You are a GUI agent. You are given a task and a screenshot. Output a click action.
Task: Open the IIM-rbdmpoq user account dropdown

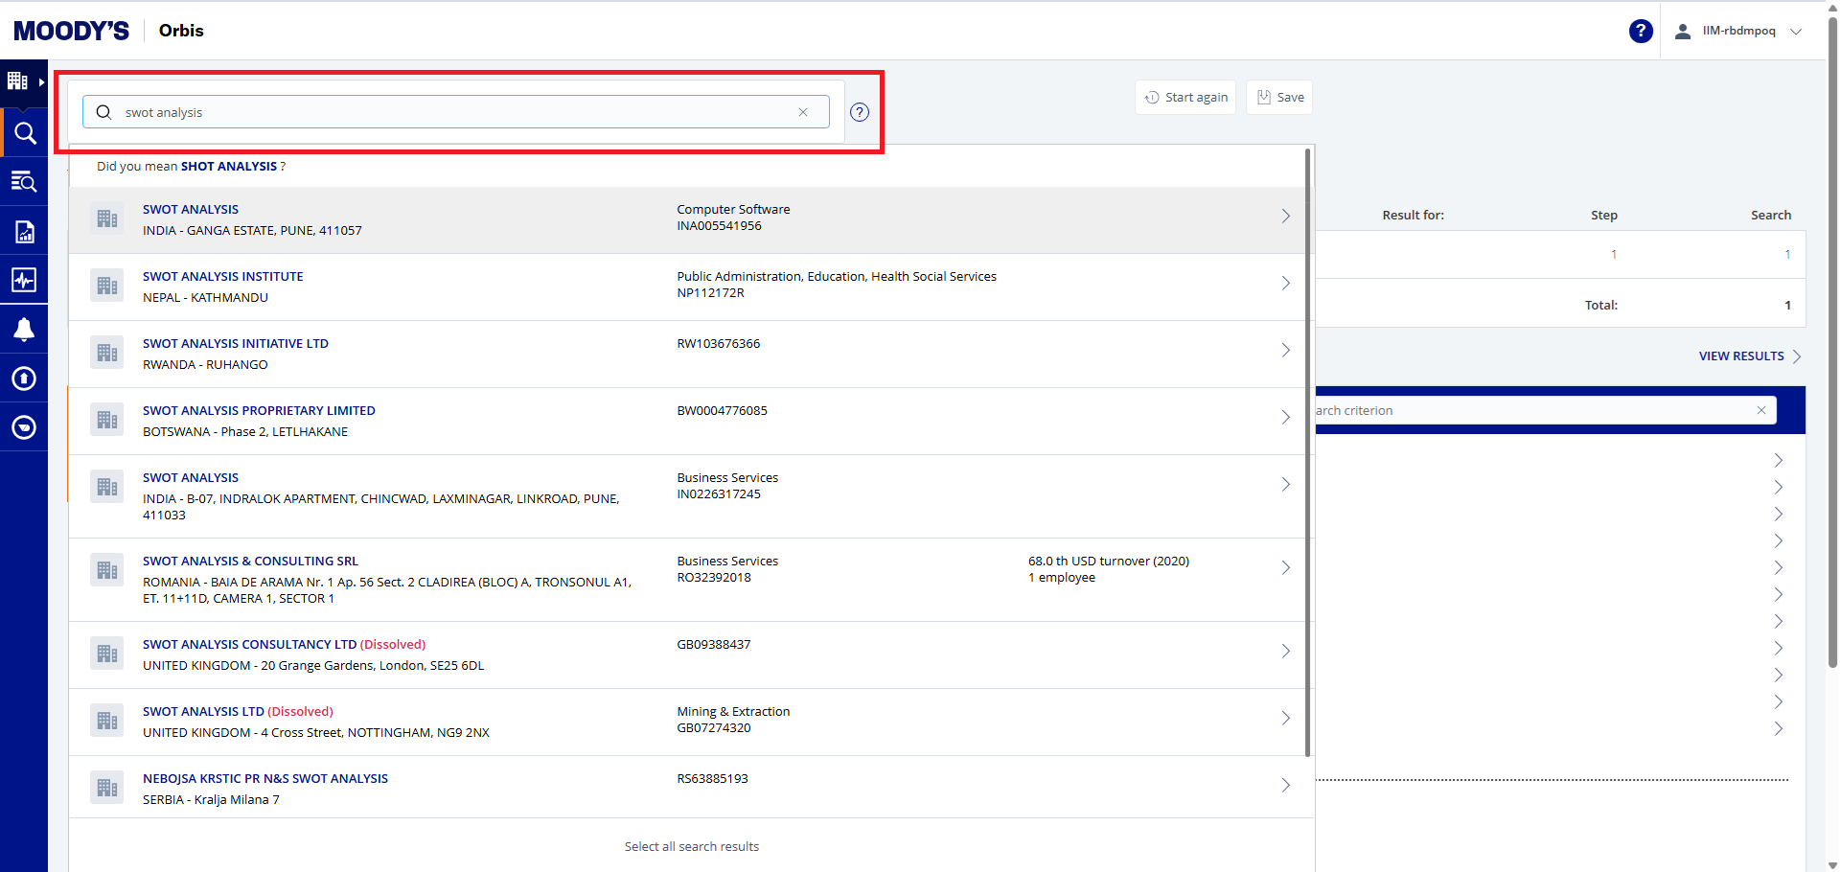[x=1739, y=31]
